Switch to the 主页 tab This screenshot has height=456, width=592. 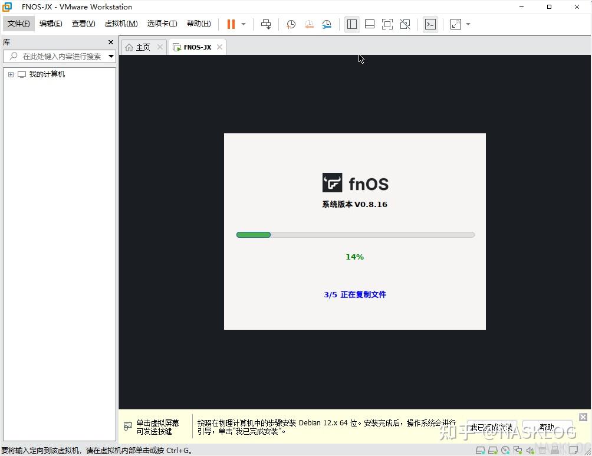click(142, 47)
